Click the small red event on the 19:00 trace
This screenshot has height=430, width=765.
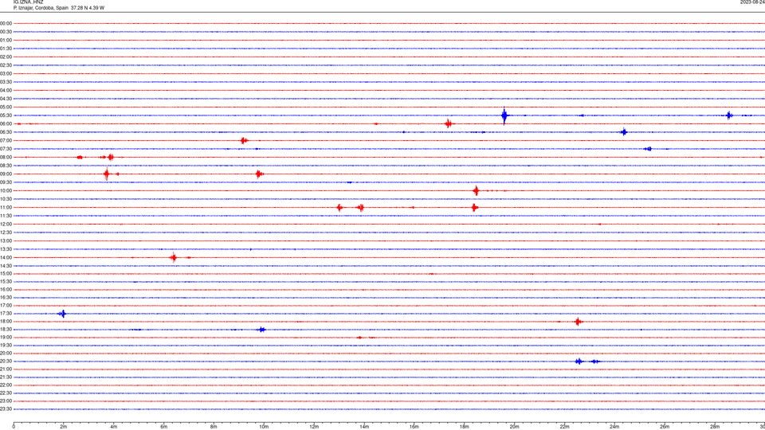pos(359,338)
